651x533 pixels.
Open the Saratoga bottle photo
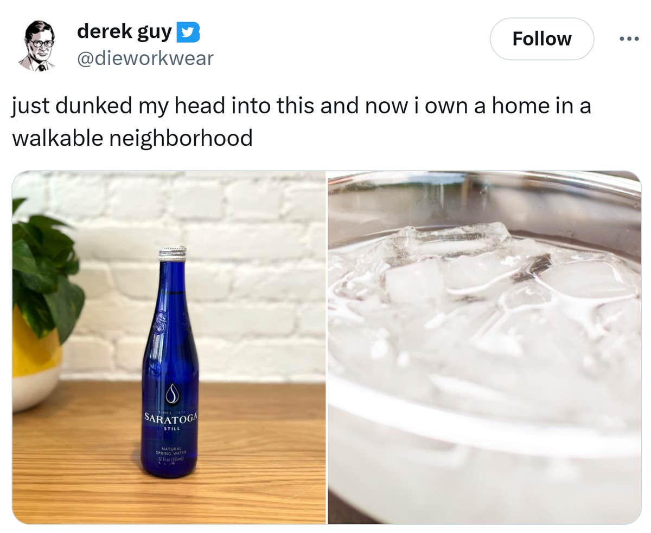point(169,347)
